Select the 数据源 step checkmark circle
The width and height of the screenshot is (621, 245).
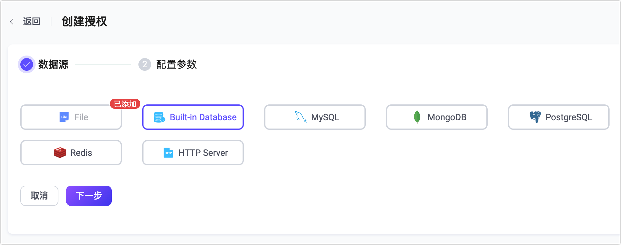(27, 64)
